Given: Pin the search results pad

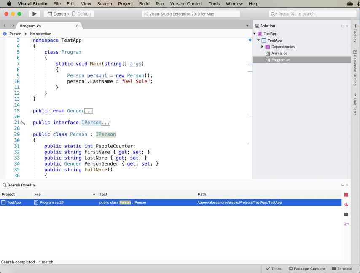Looking at the screenshot, I should [346, 224].
